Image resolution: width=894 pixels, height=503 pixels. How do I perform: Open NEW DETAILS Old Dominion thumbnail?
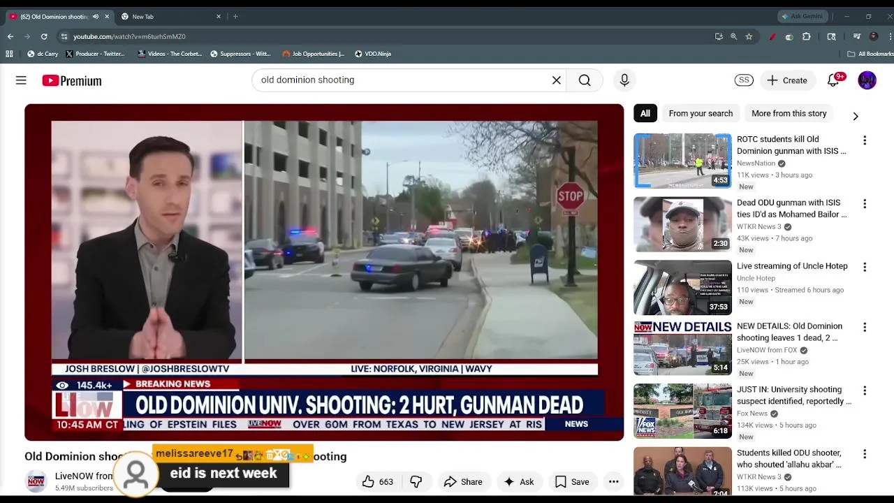pyautogui.click(x=682, y=348)
